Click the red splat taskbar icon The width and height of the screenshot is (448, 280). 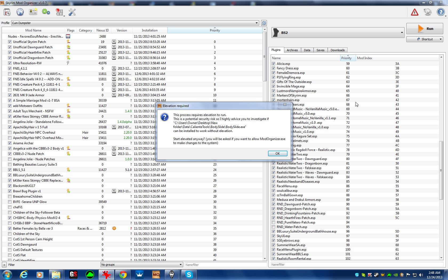click(x=106, y=275)
